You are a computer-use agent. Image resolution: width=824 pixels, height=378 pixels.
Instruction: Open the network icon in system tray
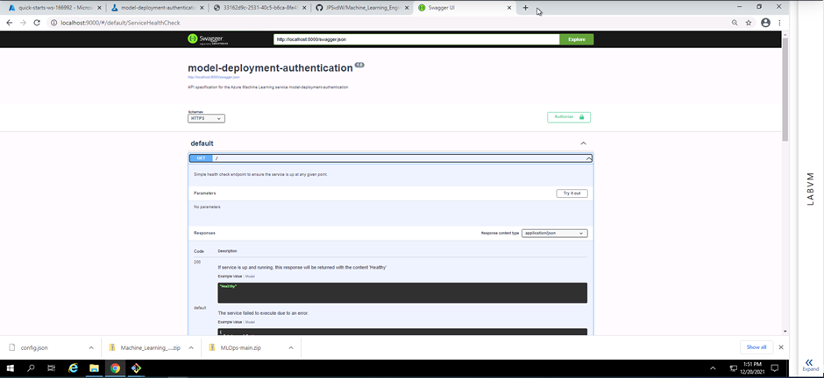coord(733,368)
